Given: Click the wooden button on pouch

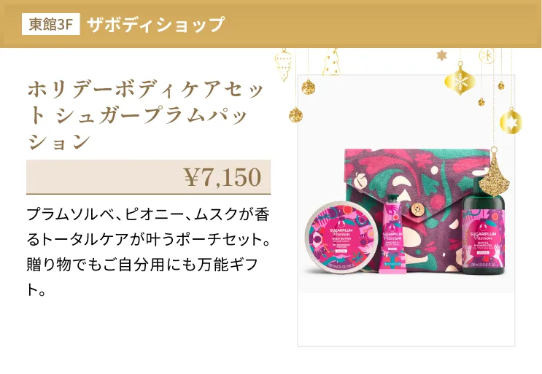Looking at the screenshot, I should click(418, 209).
